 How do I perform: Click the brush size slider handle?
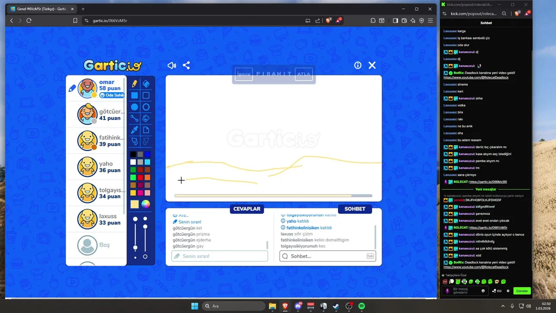(x=136, y=248)
